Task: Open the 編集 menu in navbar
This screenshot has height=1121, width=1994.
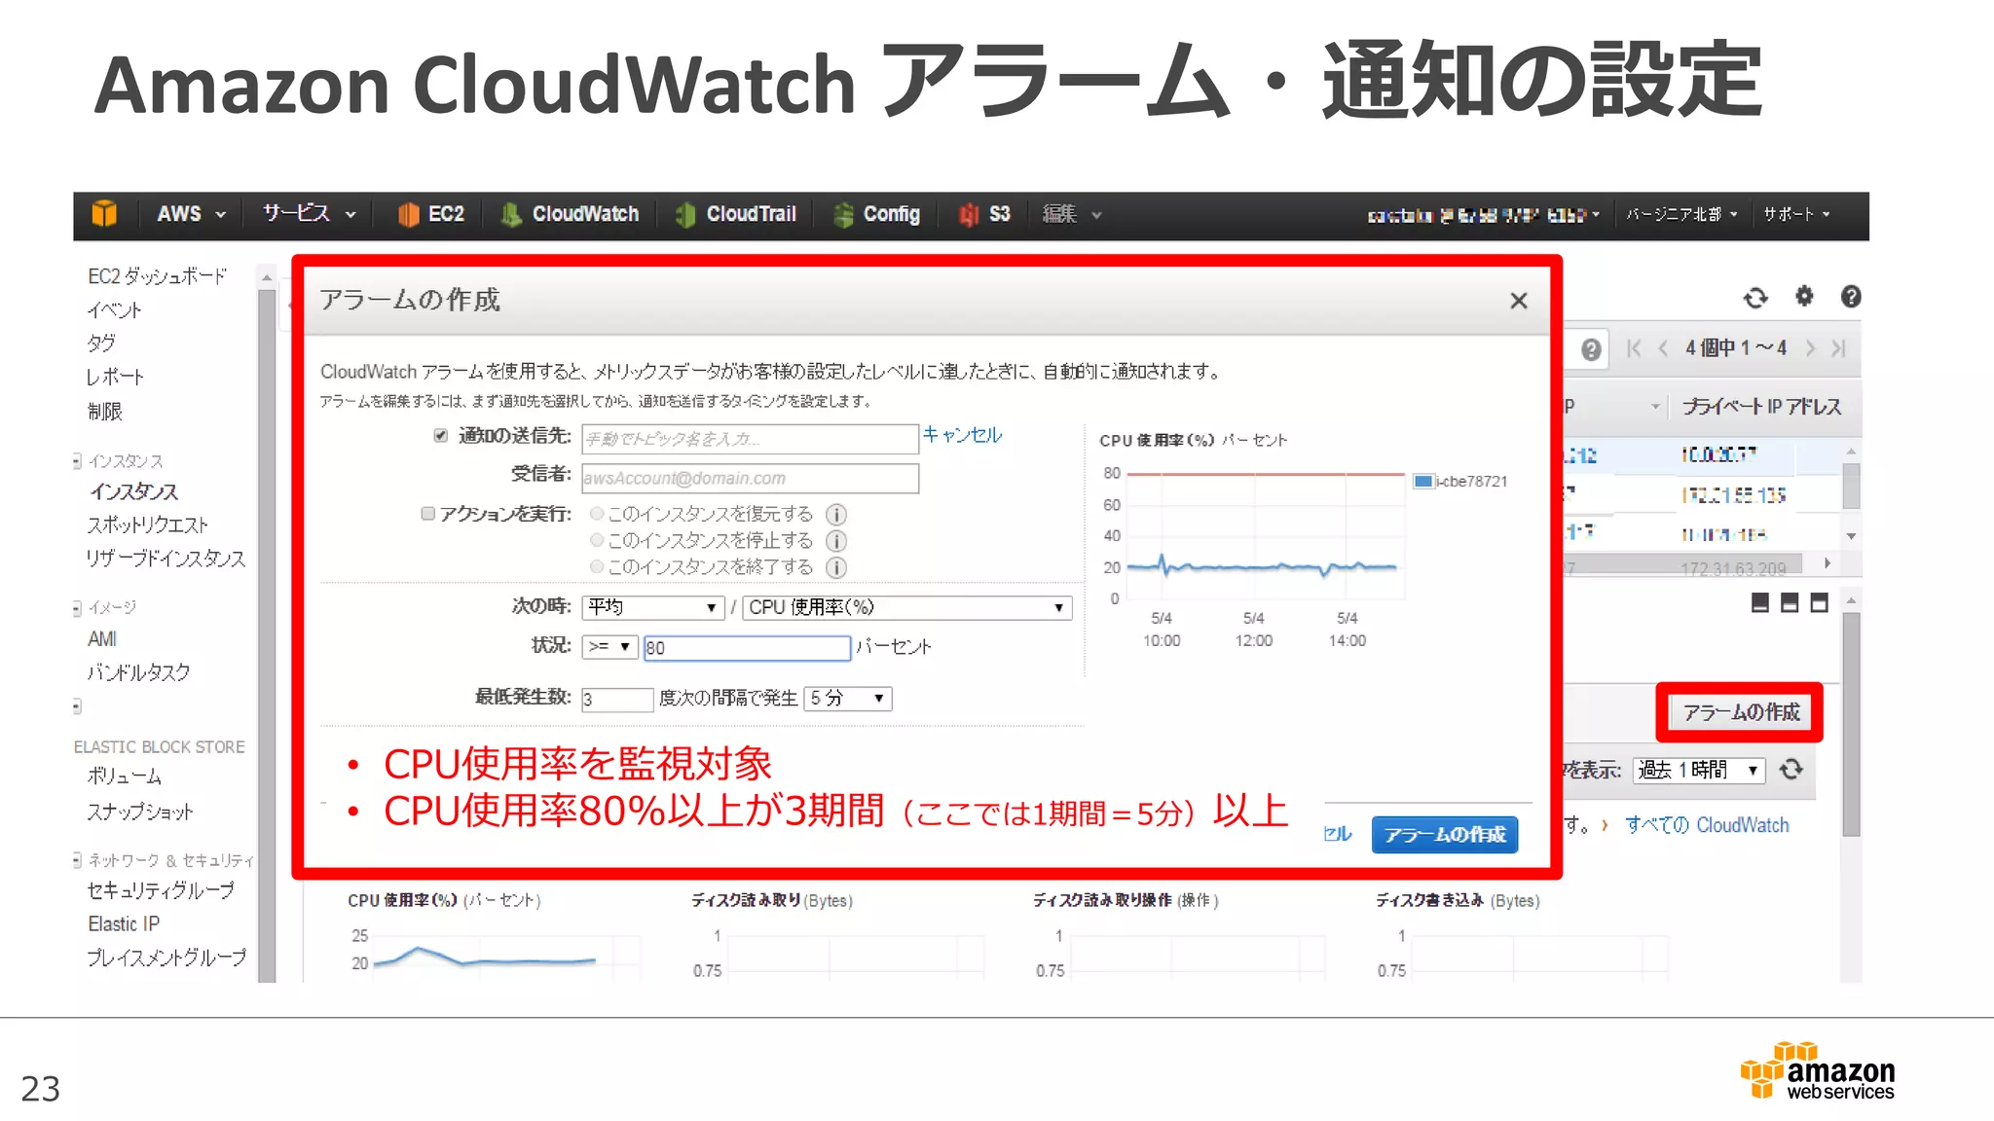Action: point(1071,214)
